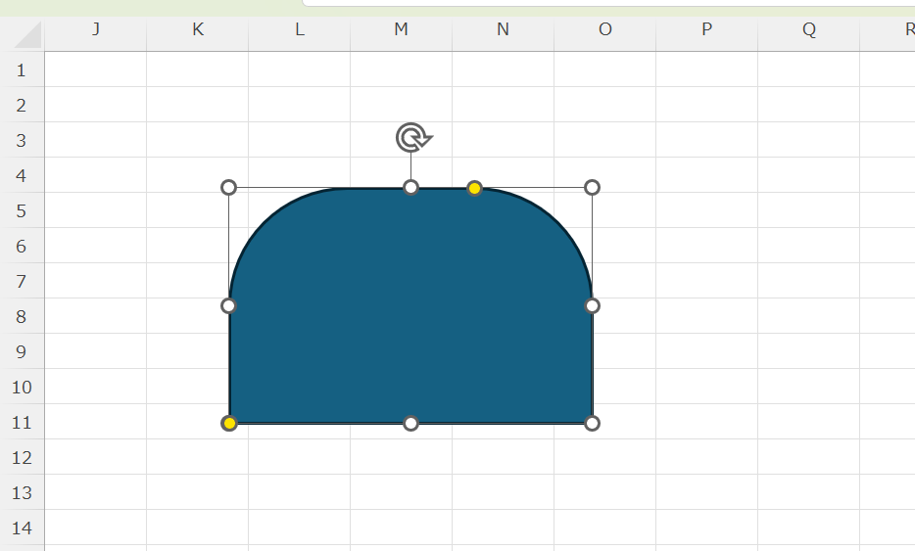Click the top-left resize handle of the shape

tap(229, 188)
